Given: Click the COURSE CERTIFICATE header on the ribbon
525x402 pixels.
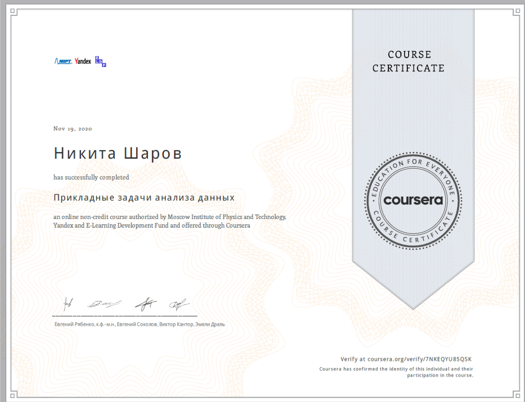Looking at the screenshot, I should tap(409, 61).
